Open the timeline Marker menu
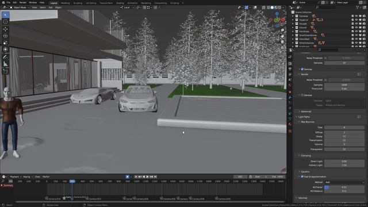 [46, 177]
